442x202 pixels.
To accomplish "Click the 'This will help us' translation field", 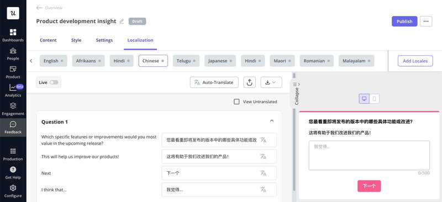I will pyautogui.click(x=219, y=157).
